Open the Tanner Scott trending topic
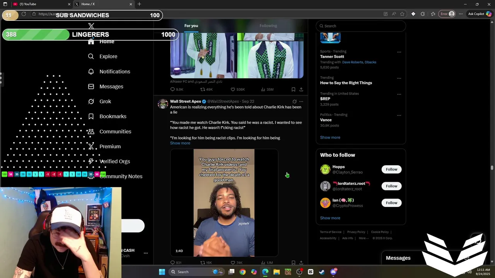The height and width of the screenshot is (278, 495). click(332, 57)
